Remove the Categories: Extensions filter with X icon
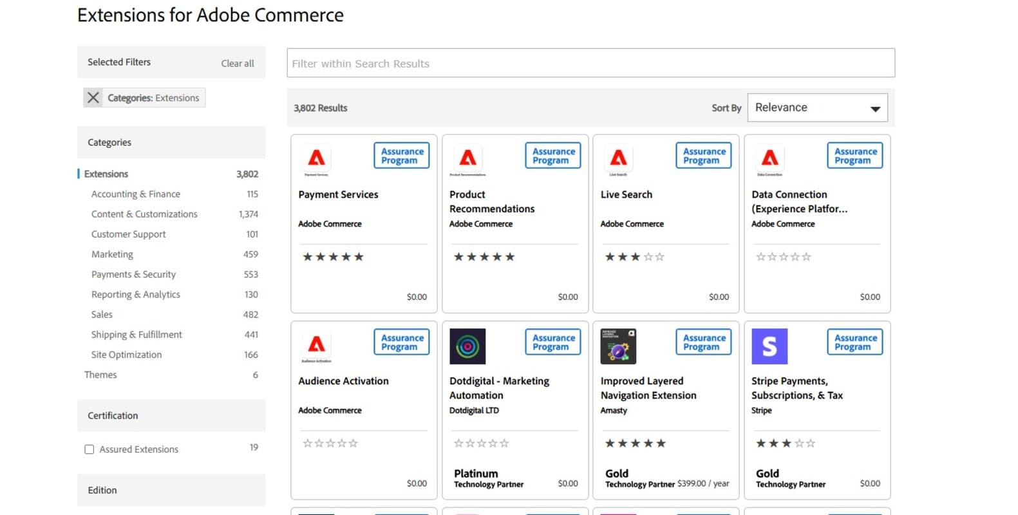 [93, 97]
